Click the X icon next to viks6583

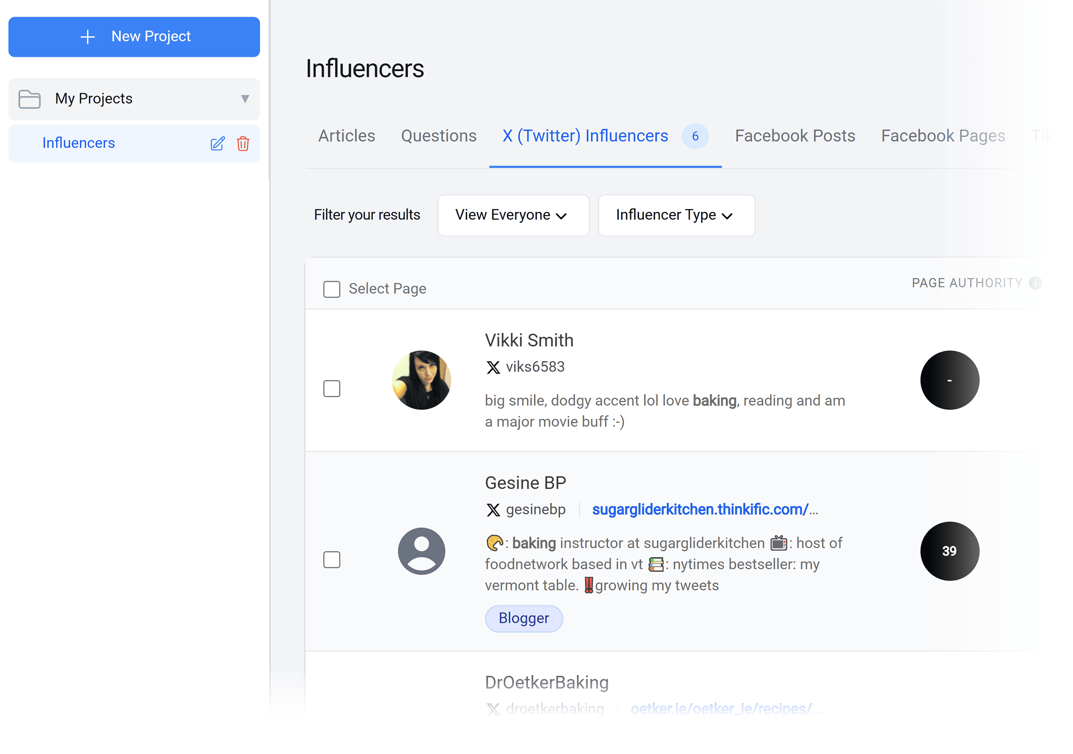click(494, 368)
